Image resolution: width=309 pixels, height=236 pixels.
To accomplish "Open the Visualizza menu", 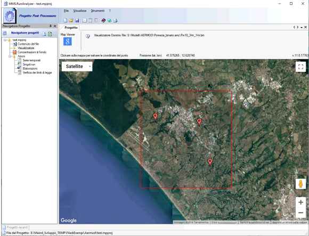I will (x=79, y=11).
